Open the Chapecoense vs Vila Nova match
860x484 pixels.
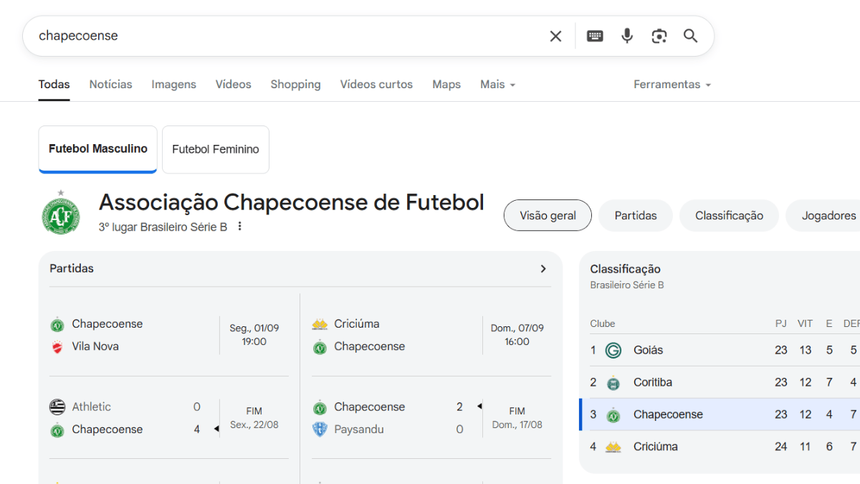coord(169,335)
